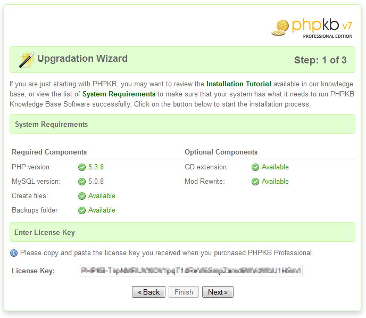The width and height of the screenshot is (366, 318).
Task: Click the 'Mod Rewrite:' label
Action: [205, 181]
